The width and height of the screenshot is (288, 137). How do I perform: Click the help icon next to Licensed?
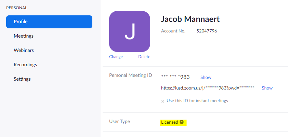[182, 122]
